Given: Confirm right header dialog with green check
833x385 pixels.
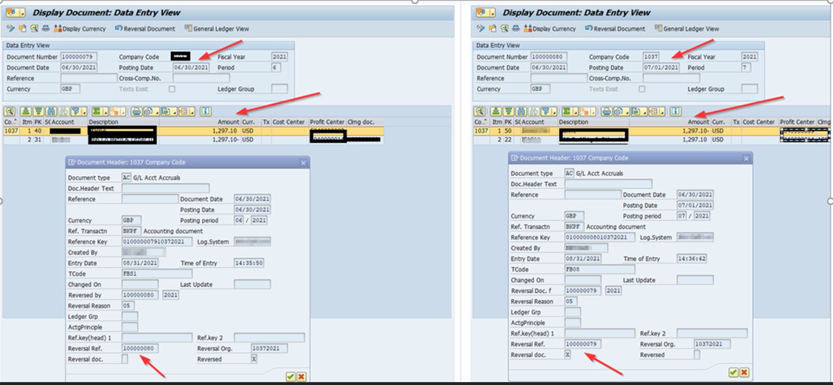Looking at the screenshot, I should click(x=733, y=372).
